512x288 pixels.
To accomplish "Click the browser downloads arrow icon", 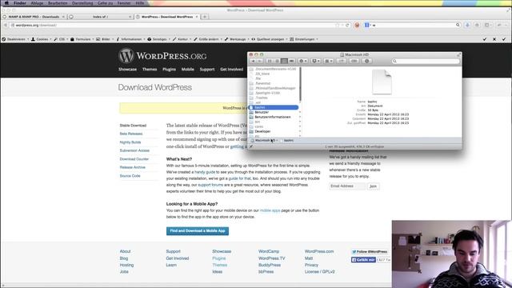I will (467, 25).
